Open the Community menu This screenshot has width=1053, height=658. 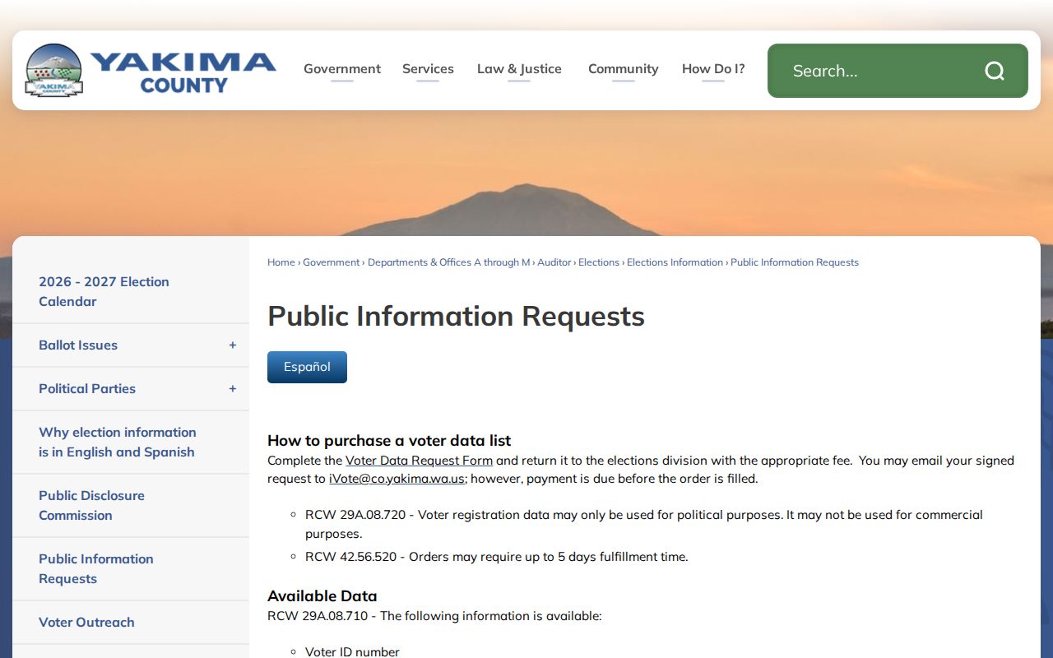623,69
